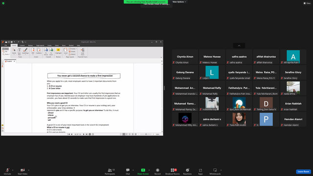Image resolution: width=313 pixels, height=176 pixels.
Task: Open Whiteboards
Action: 215,171
